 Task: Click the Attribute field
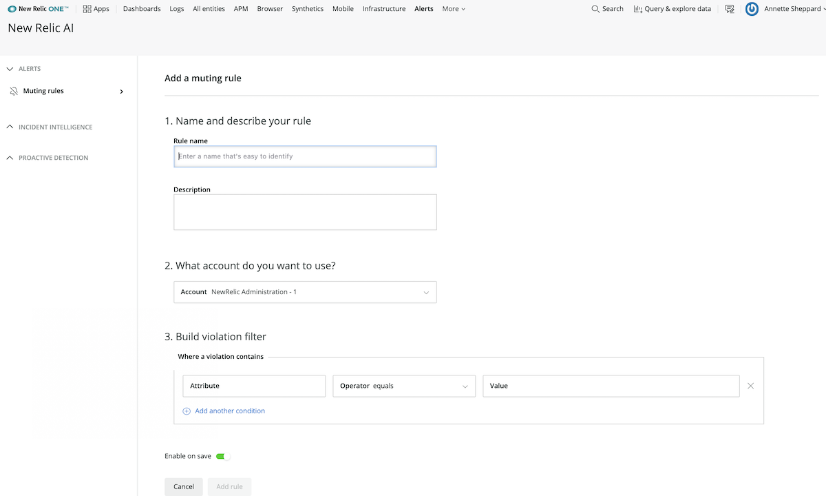click(254, 386)
